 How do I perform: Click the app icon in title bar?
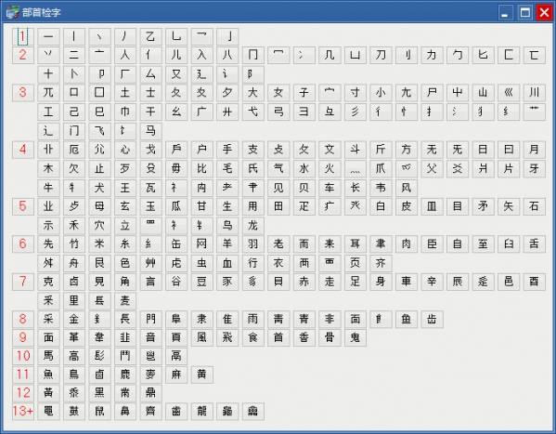pos(12,12)
